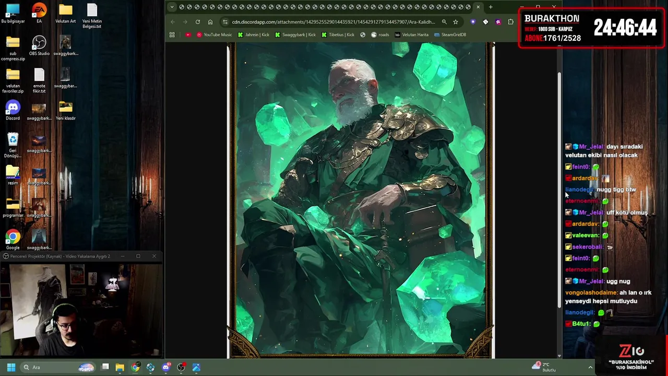Select the Discord desktop shortcut
This screenshot has height=376, width=668.
click(x=13, y=111)
